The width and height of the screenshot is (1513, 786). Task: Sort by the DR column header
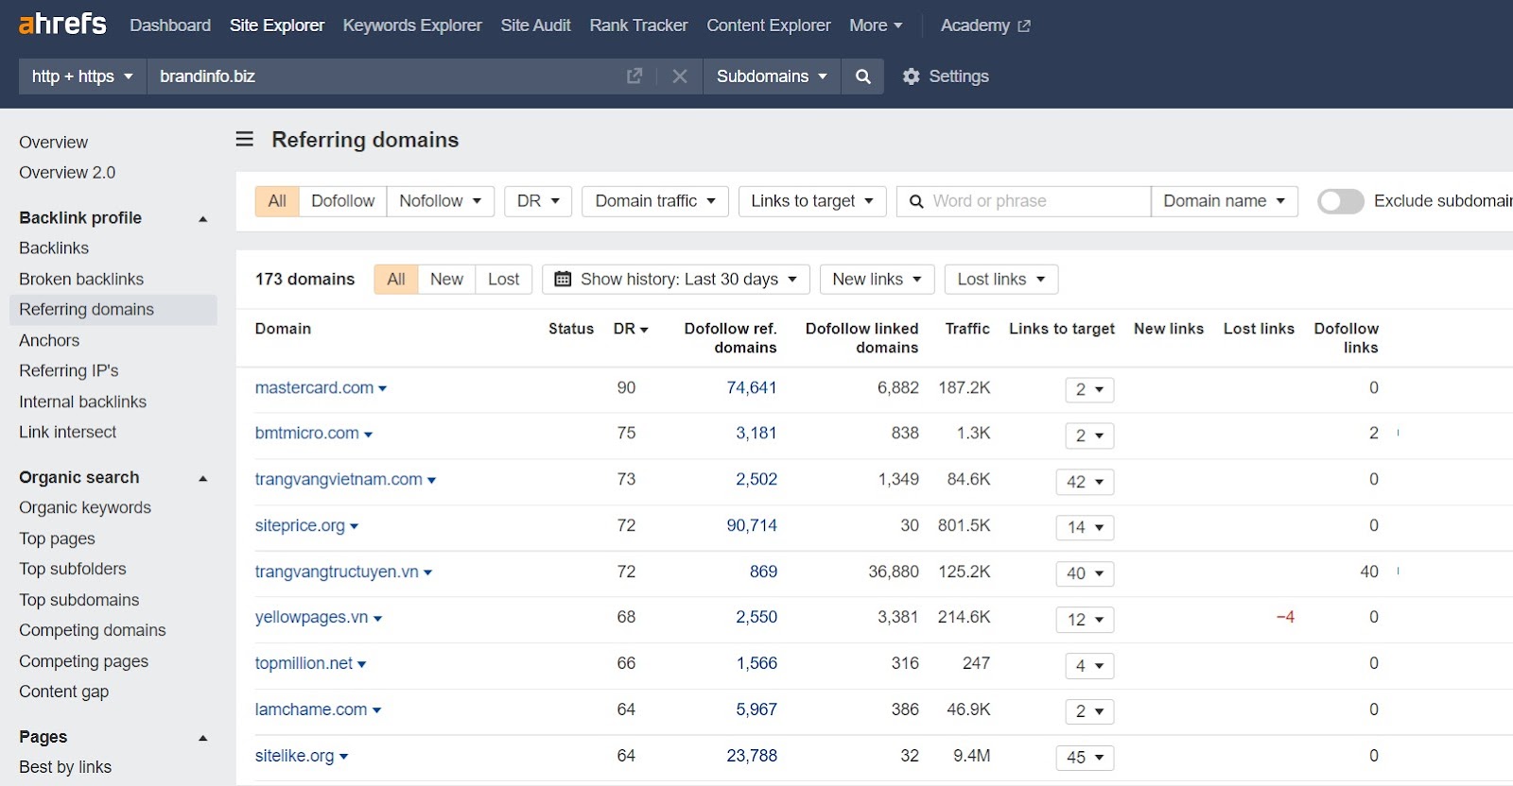click(630, 329)
